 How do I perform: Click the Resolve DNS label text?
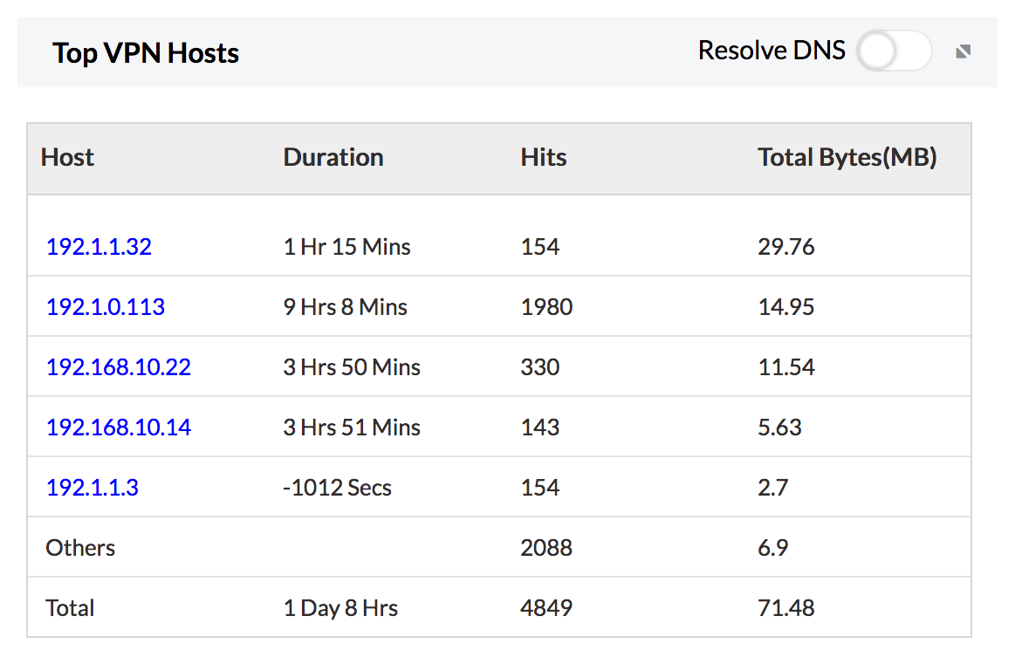(x=772, y=51)
